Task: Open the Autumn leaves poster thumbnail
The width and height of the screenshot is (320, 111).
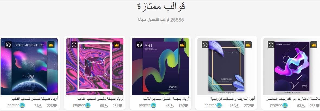Action: click(226, 67)
